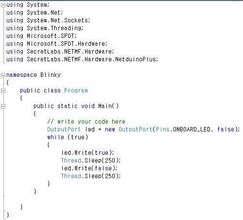Collapse the using directives region
The height and width of the screenshot is (220, 243).
[x=3, y=5]
